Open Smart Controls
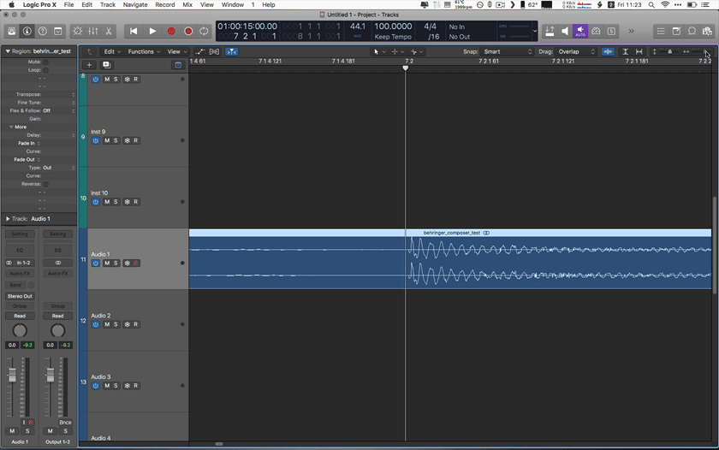 pyautogui.click(x=78, y=31)
